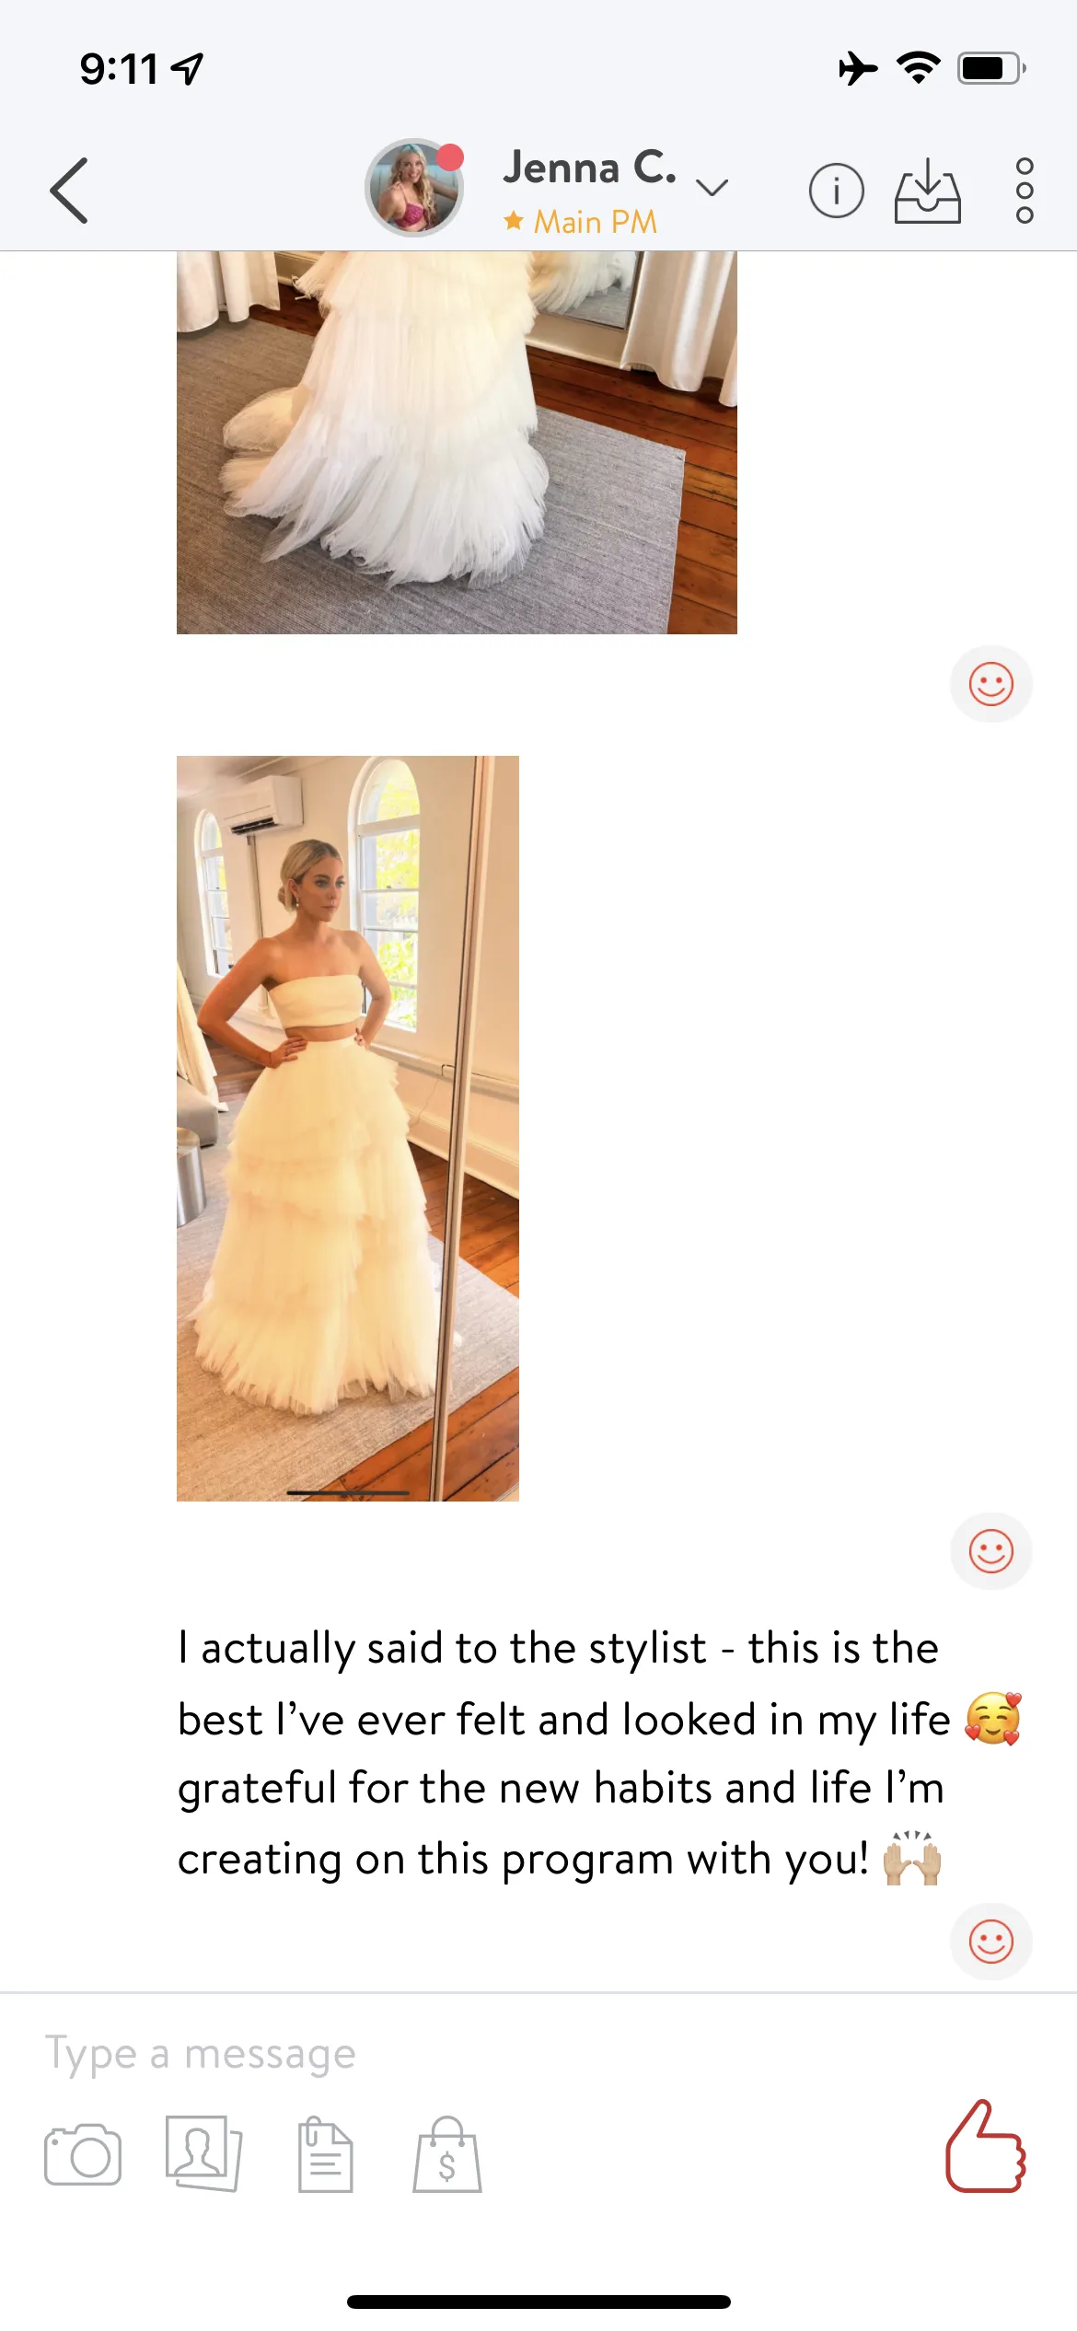Select the Main PM star label

click(581, 222)
